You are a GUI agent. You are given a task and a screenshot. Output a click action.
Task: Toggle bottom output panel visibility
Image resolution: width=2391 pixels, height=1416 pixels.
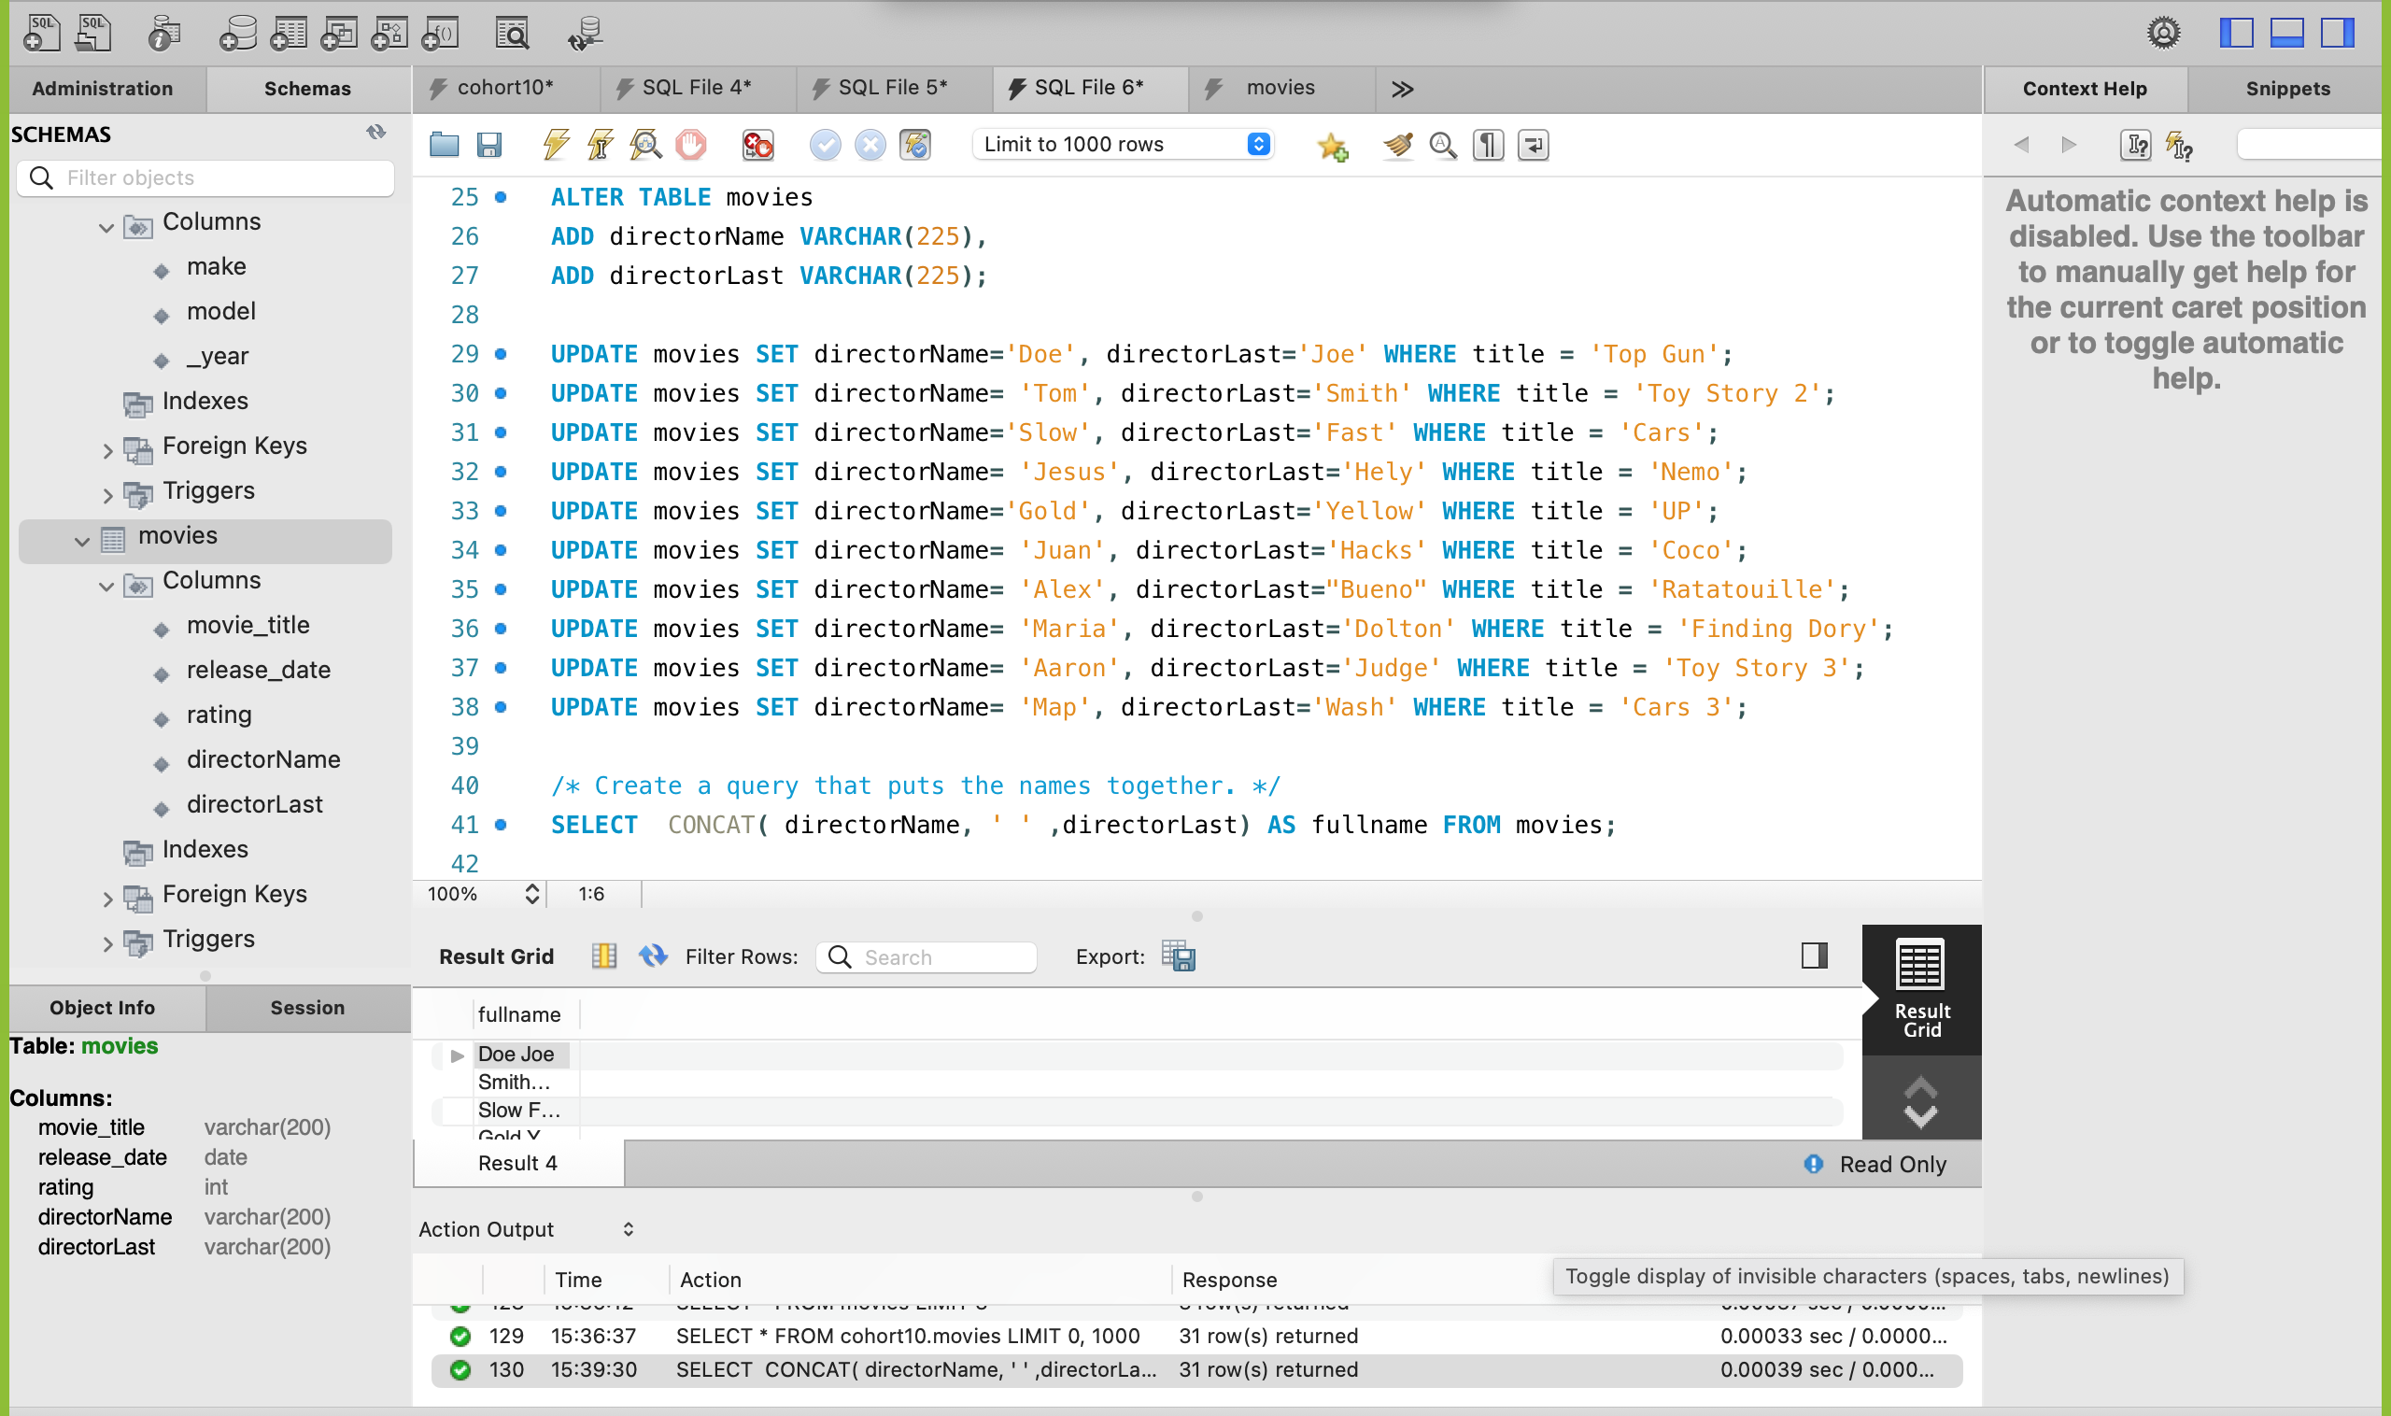[x=2287, y=34]
